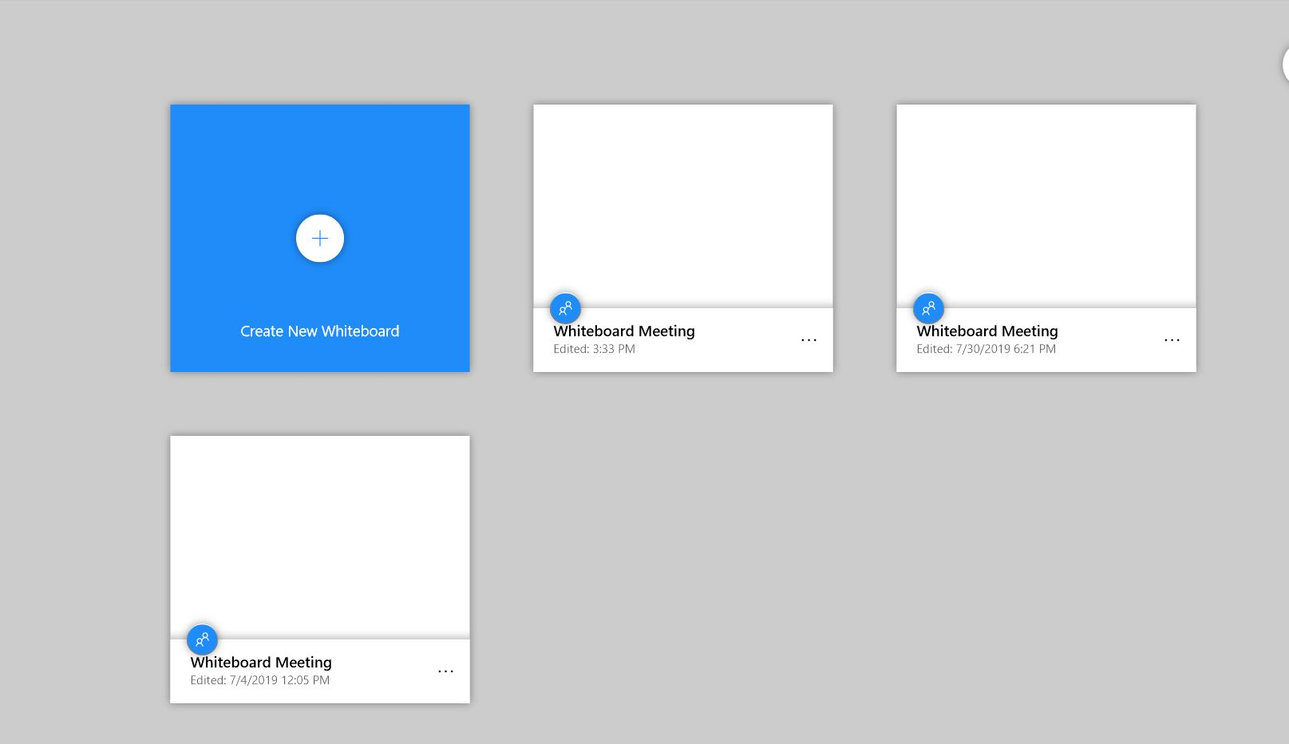Open the whiteboard thumbnail edited 7/4/2019 12:05 PM
The image size is (1289, 744).
[x=319, y=535]
